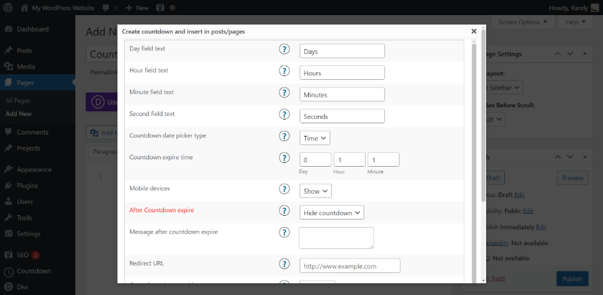The image size is (603, 295).
Task: Open WordPress logo menu in admin bar
Action: click(x=8, y=8)
